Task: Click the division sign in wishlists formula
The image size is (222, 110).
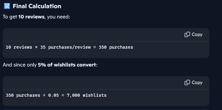Action: coord(44,95)
